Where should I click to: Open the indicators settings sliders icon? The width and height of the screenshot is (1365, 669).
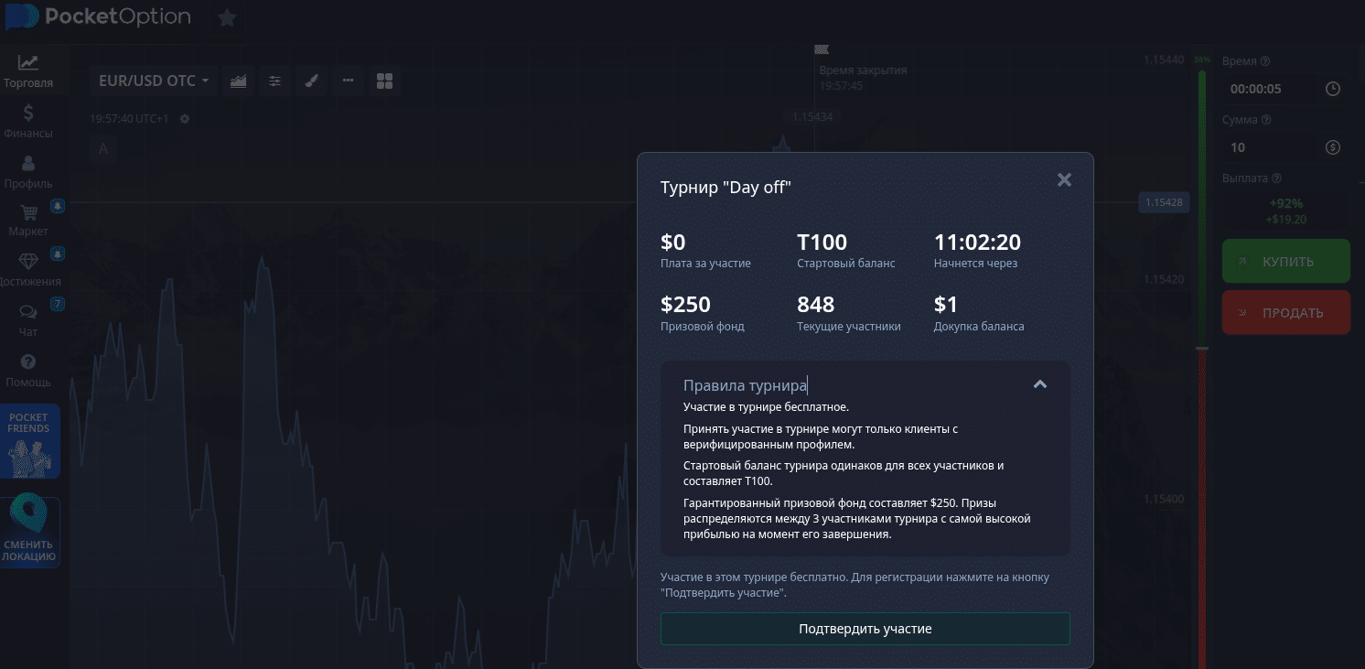274,81
